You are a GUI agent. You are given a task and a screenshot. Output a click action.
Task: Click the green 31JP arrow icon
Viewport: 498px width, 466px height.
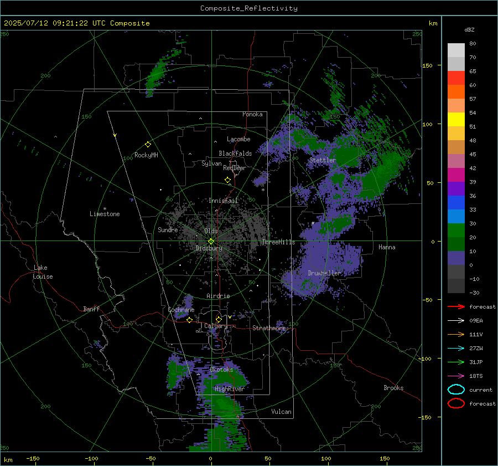[x=456, y=362]
